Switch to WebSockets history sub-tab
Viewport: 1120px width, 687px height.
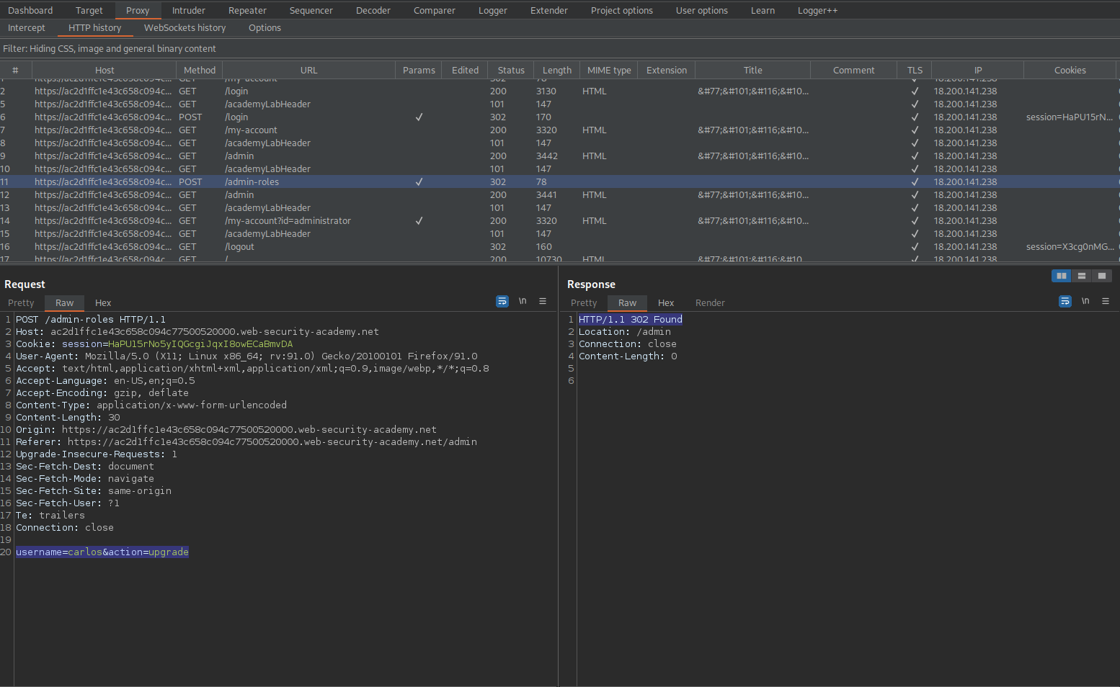(185, 27)
